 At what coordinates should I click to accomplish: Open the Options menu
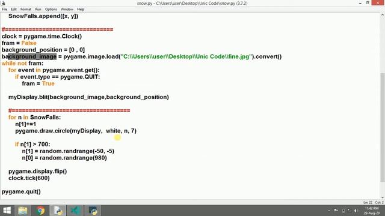(51, 10)
